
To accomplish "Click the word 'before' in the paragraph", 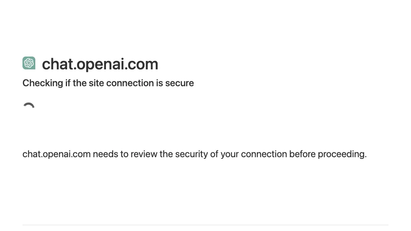I will (x=302, y=154).
